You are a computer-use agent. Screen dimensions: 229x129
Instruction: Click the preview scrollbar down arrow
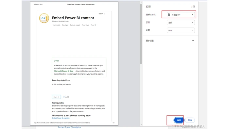[x=141, y=125]
